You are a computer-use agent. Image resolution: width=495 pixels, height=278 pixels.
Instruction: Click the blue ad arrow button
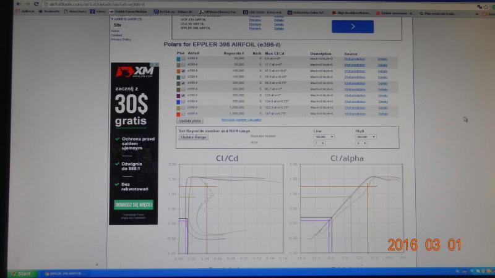[x=352, y=27]
